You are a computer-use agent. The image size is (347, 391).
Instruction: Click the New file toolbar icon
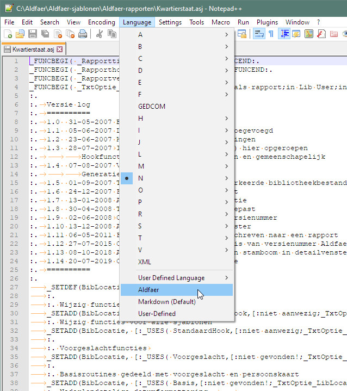click(8, 34)
